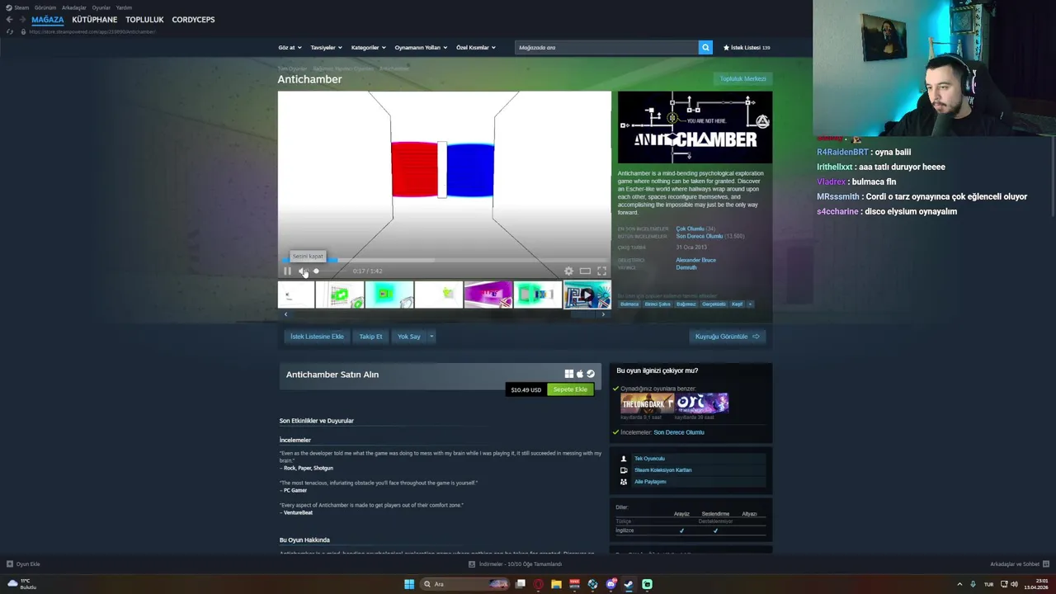Viewport: 1056px width, 594px height.
Task: Open İstek Listesi wishlist link
Action: coord(747,47)
